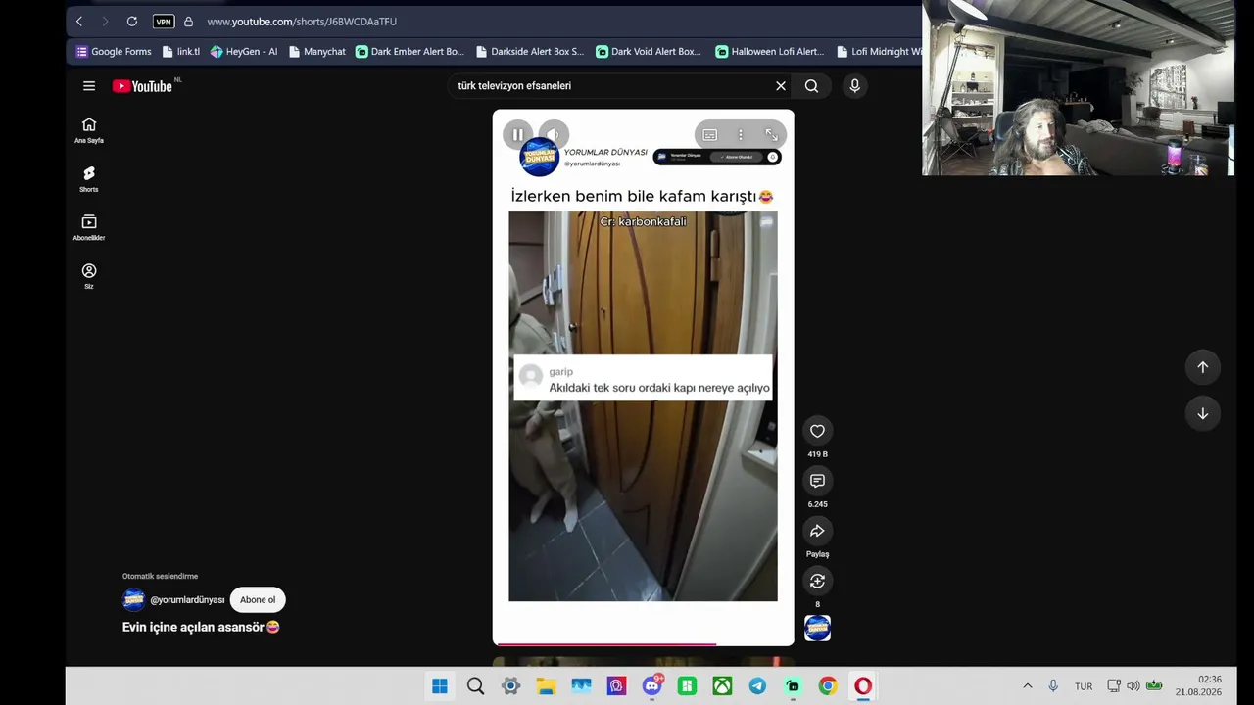Viewport: 1254px width, 705px height.
Task: Click the YouTube logo
Action: pos(142,86)
